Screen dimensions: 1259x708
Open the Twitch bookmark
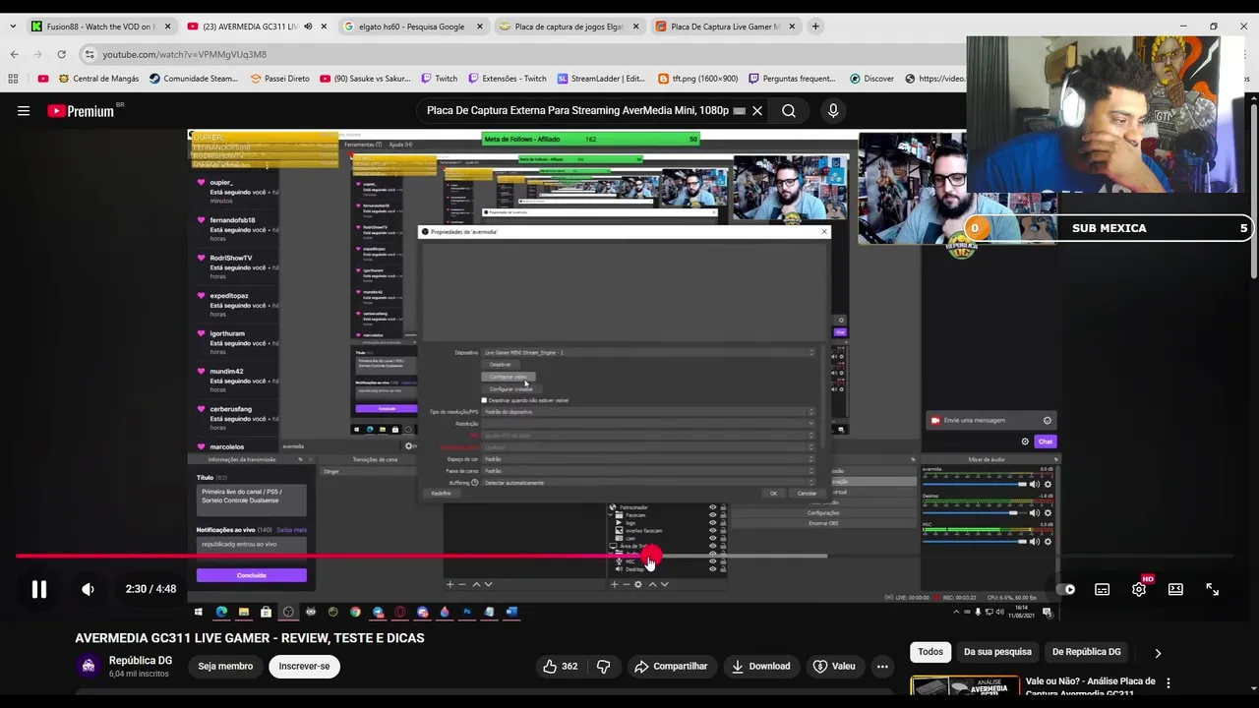[x=439, y=79]
